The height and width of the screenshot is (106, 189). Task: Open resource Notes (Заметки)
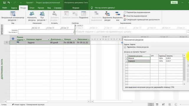tap(75, 15)
